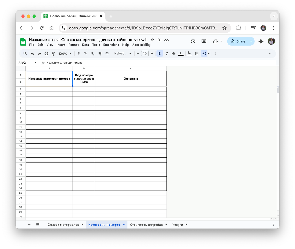Open the Data menu
The width and height of the screenshot is (295, 249).
85,45
